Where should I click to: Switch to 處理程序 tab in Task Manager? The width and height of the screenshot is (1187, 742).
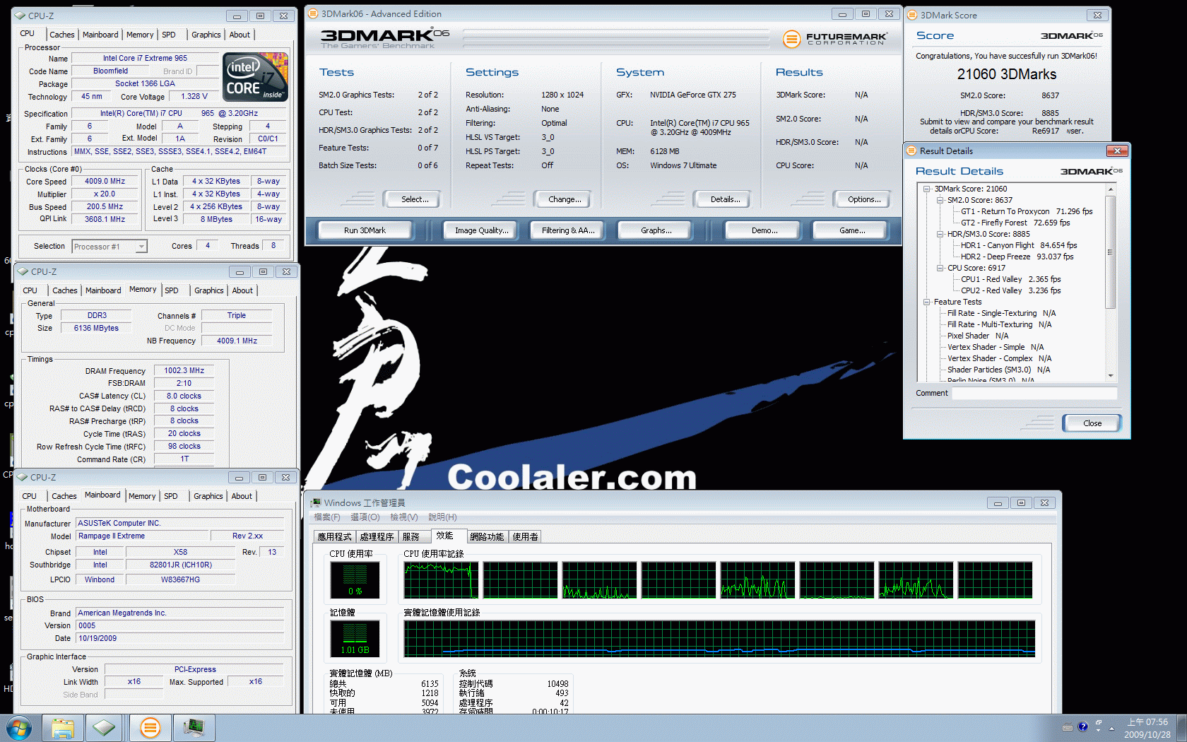377,536
